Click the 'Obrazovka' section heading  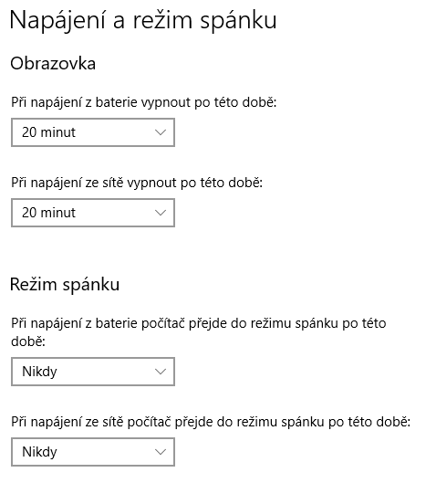(x=53, y=64)
